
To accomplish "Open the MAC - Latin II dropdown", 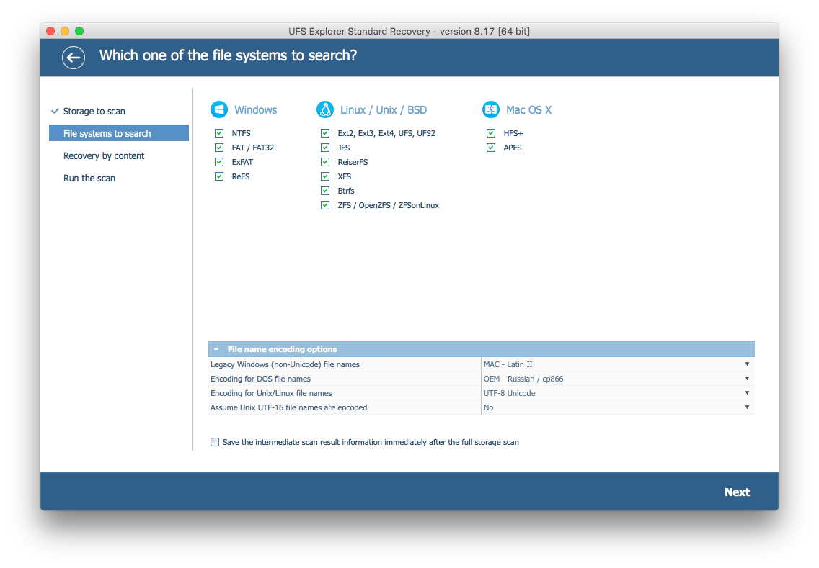I will [x=617, y=364].
